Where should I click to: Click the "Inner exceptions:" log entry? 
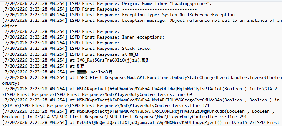click(143, 37)
